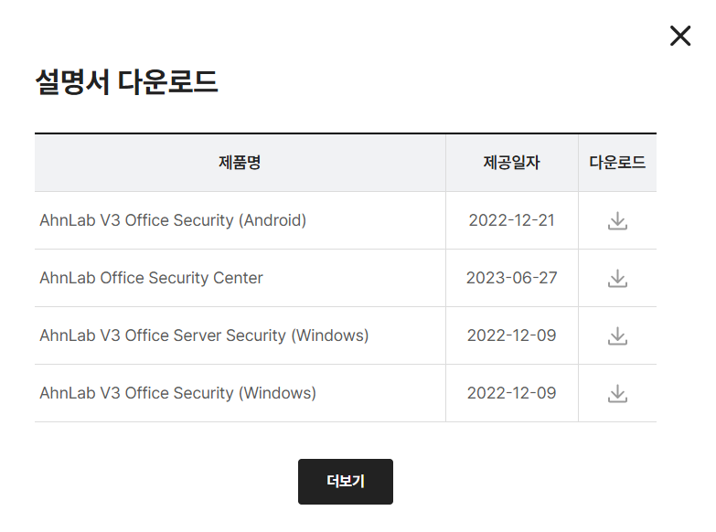The width and height of the screenshot is (716, 532).
Task: Download V3 Office Server Security (Windows) manual
Action: 617,335
